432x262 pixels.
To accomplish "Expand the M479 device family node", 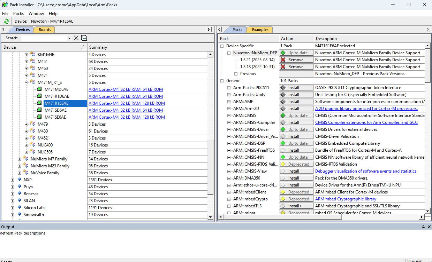I will click(26, 124).
